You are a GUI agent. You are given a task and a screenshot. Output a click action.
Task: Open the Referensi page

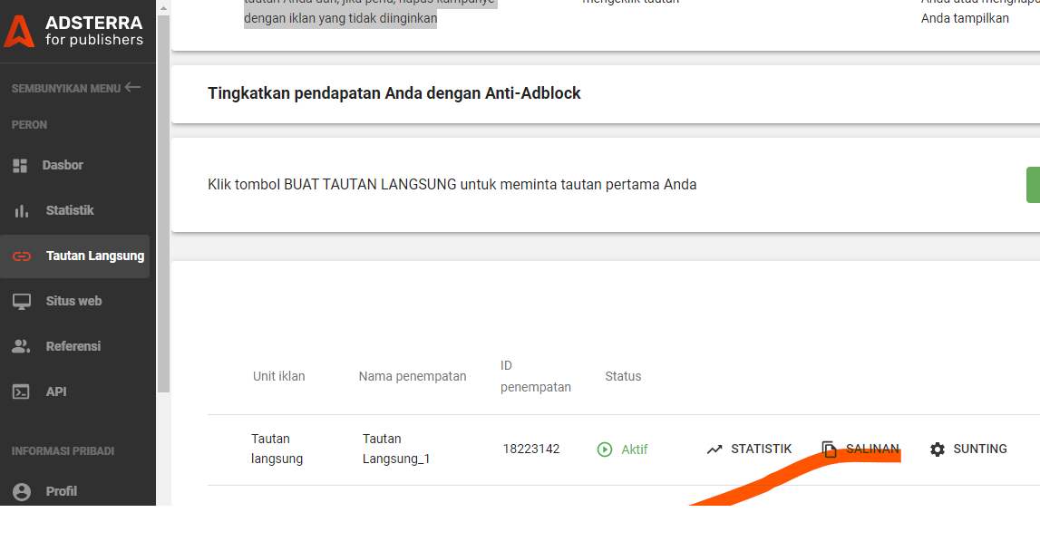click(x=75, y=346)
